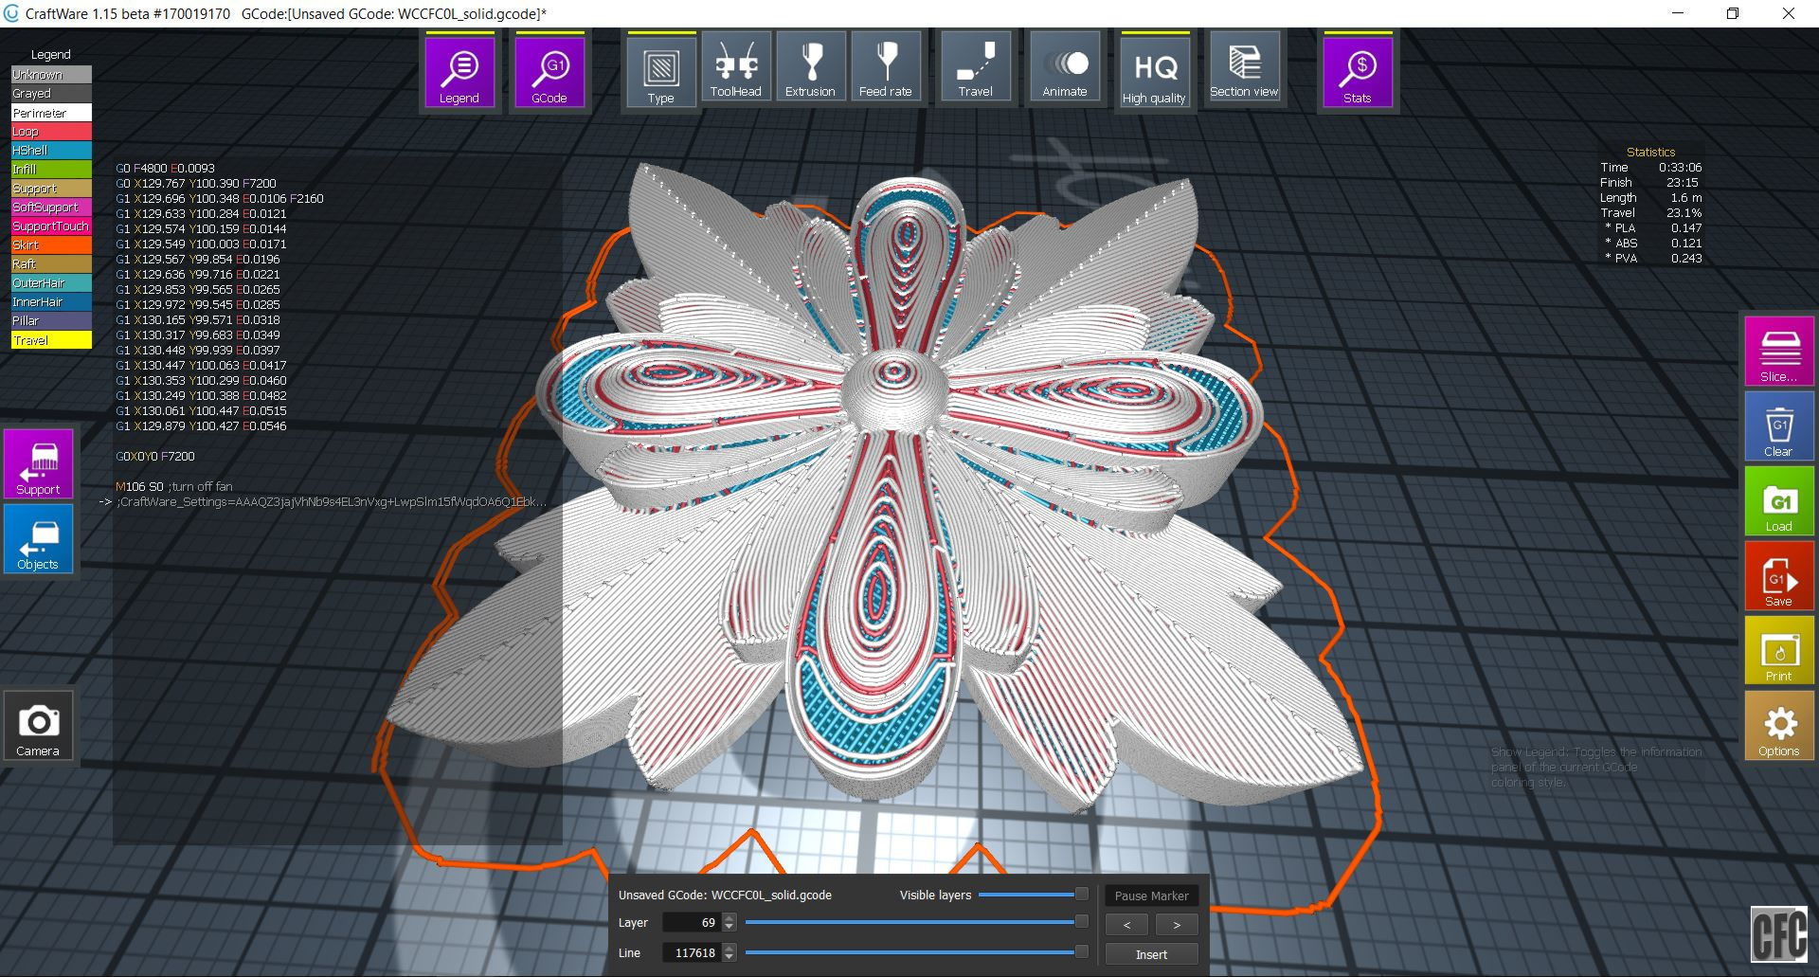Take a Camera screenshot
This screenshot has height=977, width=1819.
39,726
